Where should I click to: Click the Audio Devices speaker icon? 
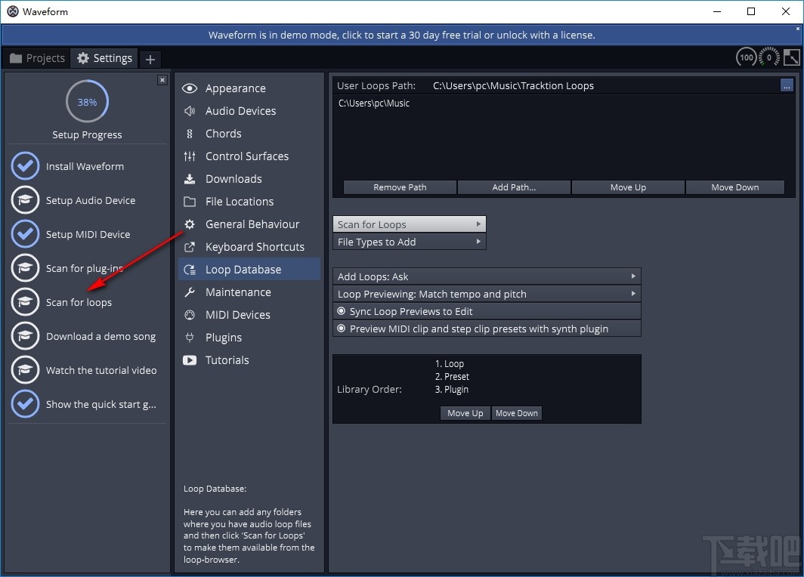click(x=190, y=111)
